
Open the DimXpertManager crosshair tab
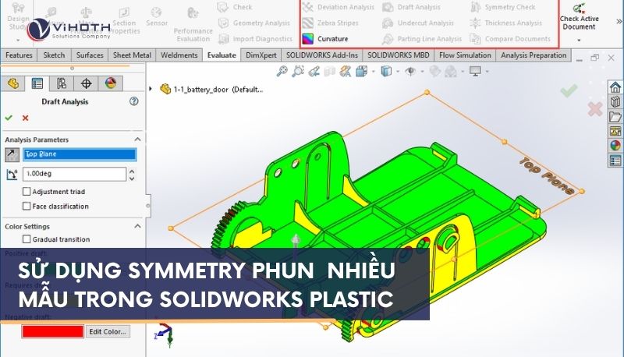[x=86, y=83]
